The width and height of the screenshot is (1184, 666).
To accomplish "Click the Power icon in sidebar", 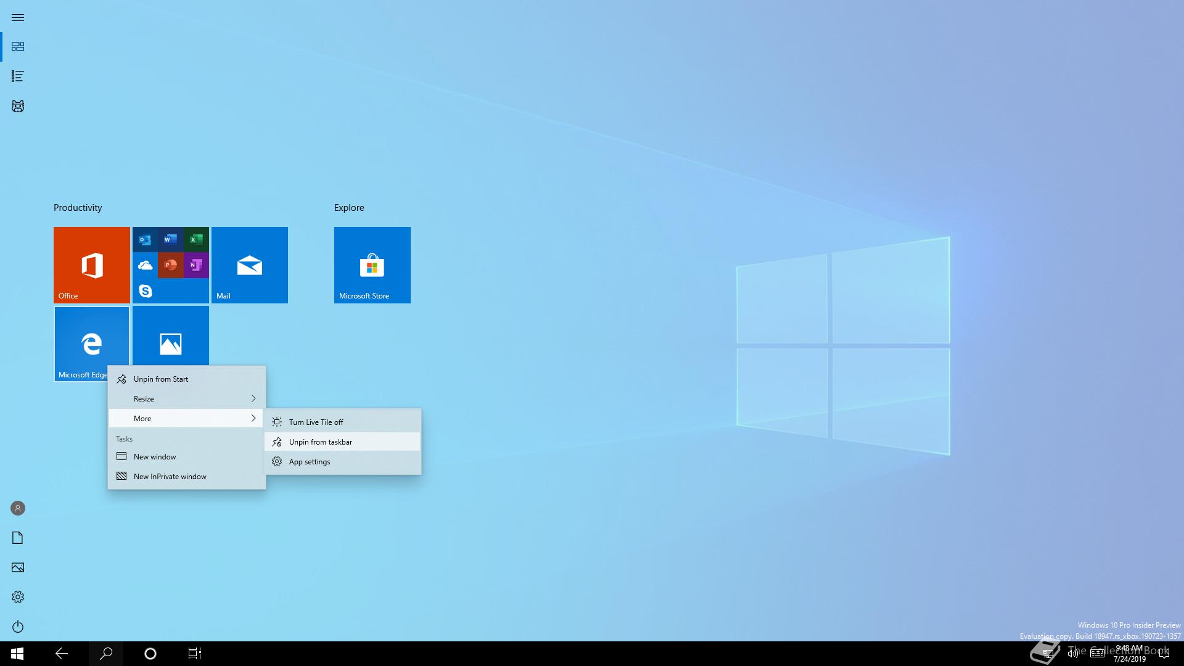I will coord(18,627).
